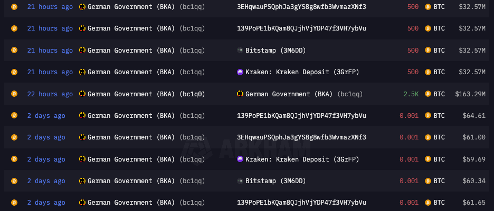Image resolution: width=494 pixels, height=211 pixels.
Task: Open Kraken Deposit (3GrFP) in the 500 BTC row
Action: (x=302, y=72)
